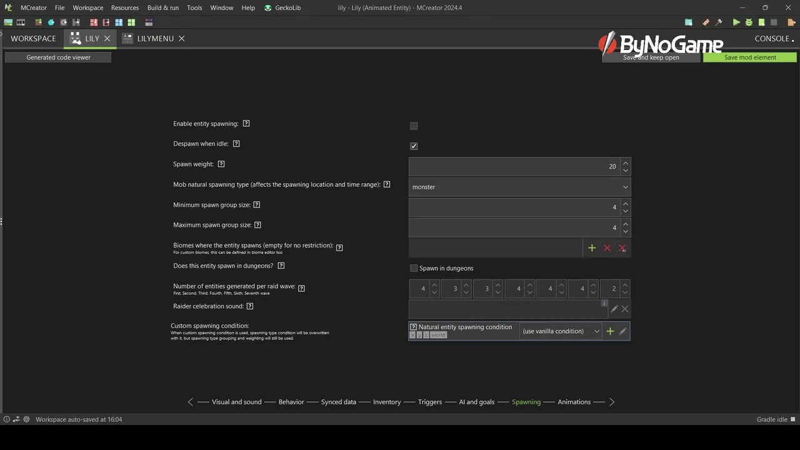Image resolution: width=800 pixels, height=450 pixels.
Task: Click red X remove-all biomes icon
Action: coord(622,248)
